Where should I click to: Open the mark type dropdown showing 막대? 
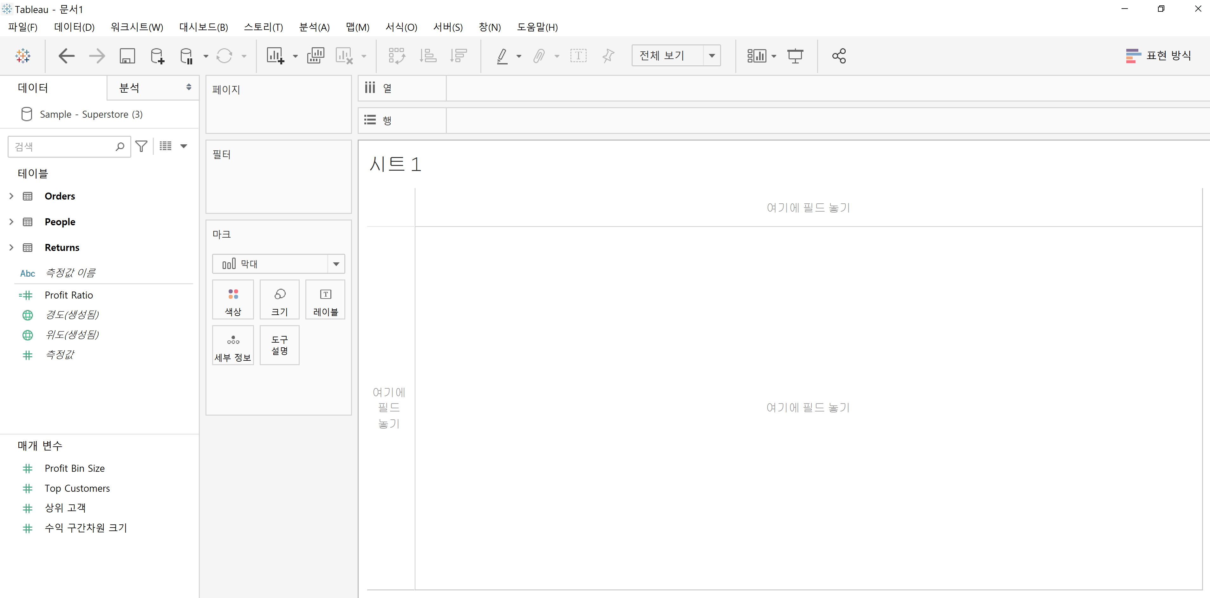coord(336,264)
